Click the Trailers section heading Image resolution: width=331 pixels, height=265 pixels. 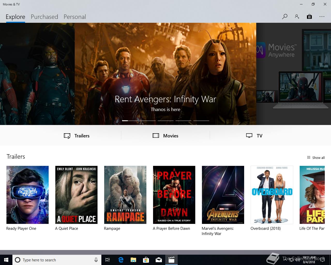[16, 157]
